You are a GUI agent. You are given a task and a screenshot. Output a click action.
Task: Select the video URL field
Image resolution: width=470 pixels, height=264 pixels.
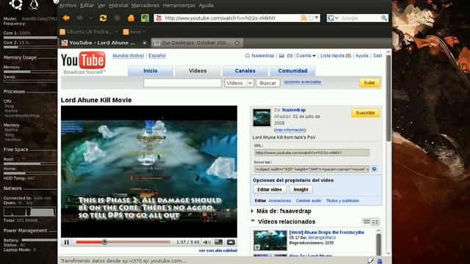click(x=311, y=153)
